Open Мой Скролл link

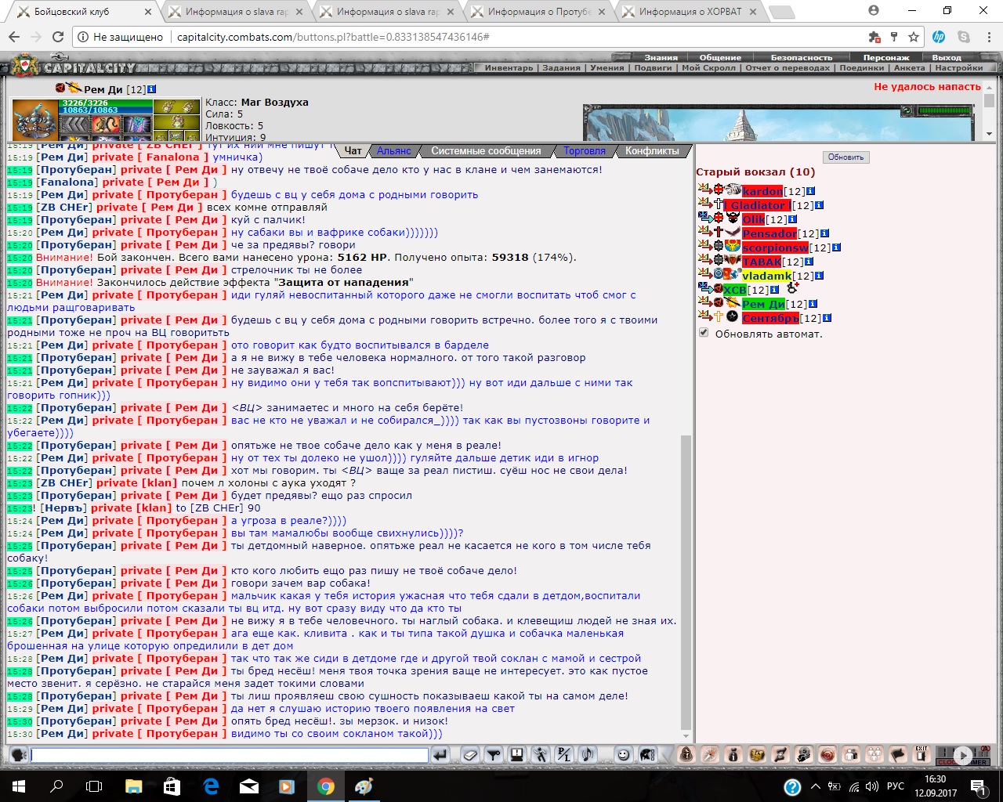point(708,68)
